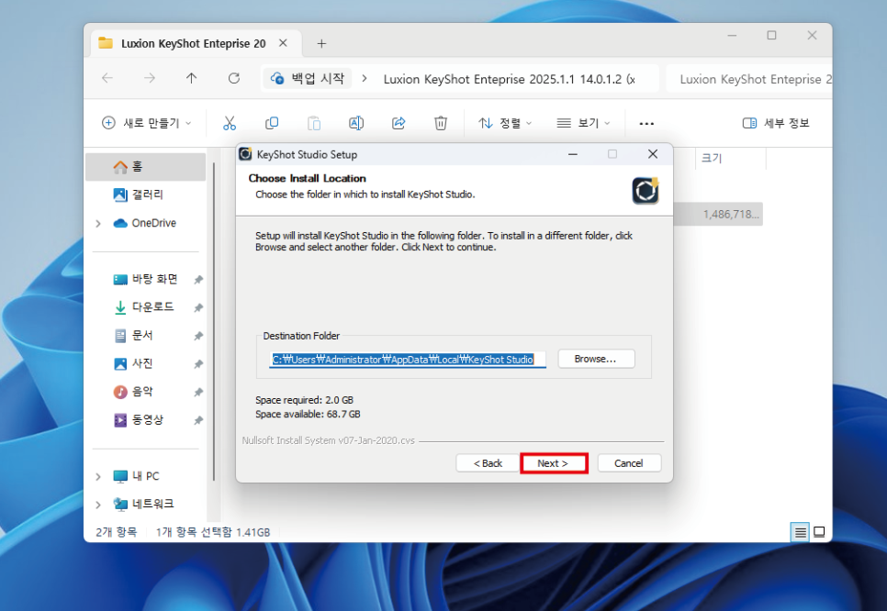The width and height of the screenshot is (887, 611).
Task: Switch to details list view icon
Action: click(800, 532)
